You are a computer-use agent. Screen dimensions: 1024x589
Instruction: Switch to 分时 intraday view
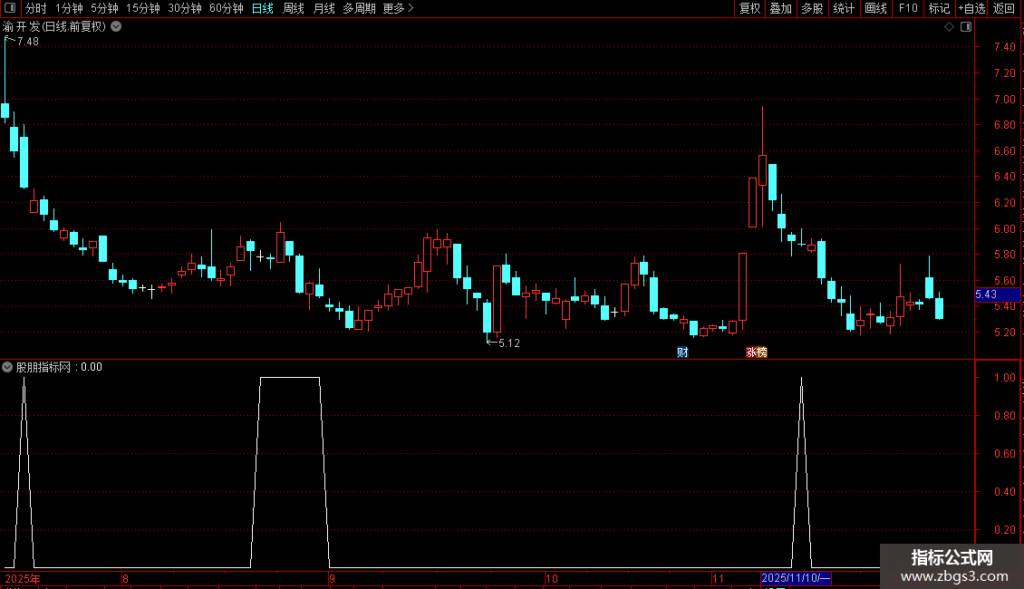click(x=36, y=8)
